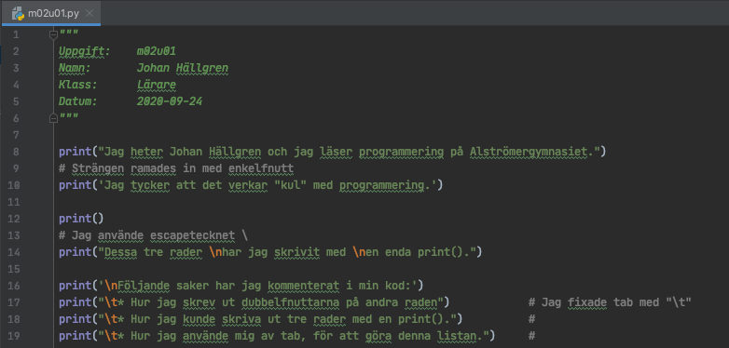Click the word "listan" in the line 19 string
The image size is (729, 348).
pos(457,336)
